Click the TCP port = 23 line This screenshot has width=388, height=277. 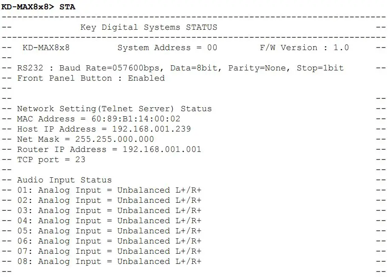(x=51, y=159)
